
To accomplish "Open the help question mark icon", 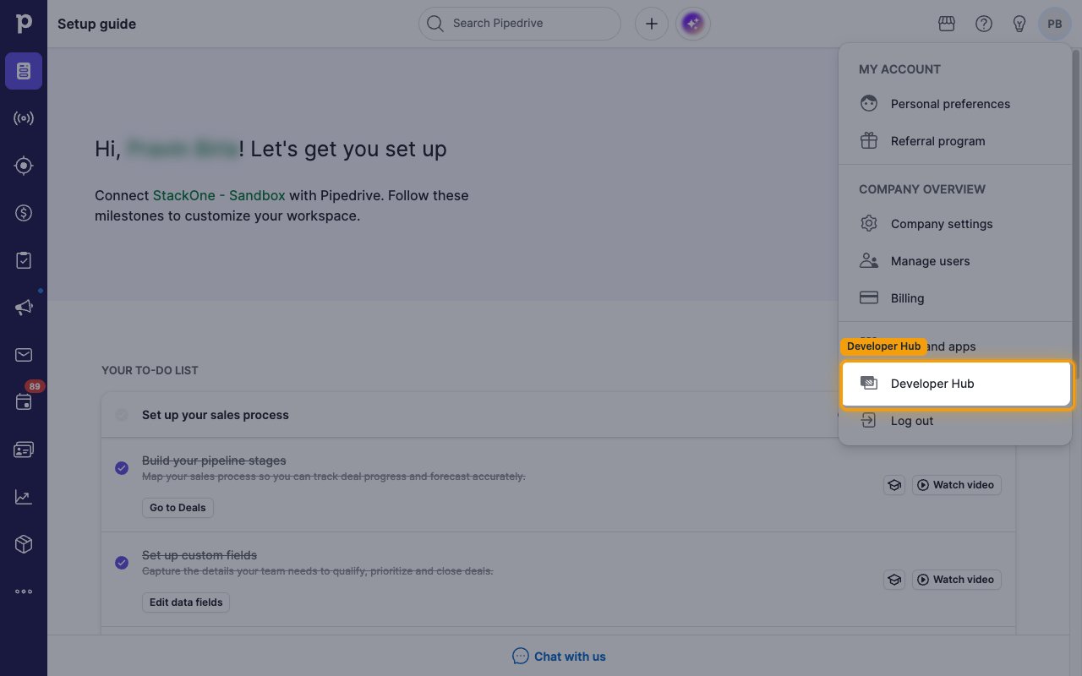I will [984, 24].
